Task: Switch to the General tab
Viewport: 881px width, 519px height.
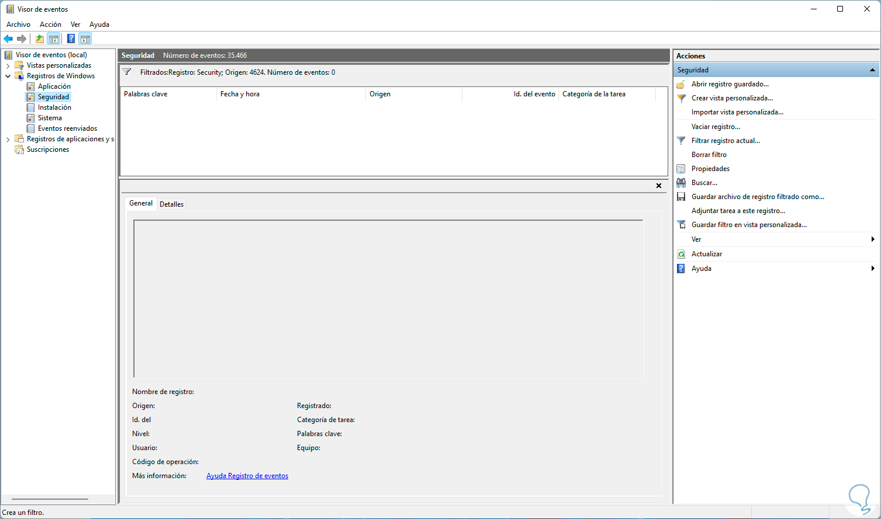Action: tap(141, 203)
